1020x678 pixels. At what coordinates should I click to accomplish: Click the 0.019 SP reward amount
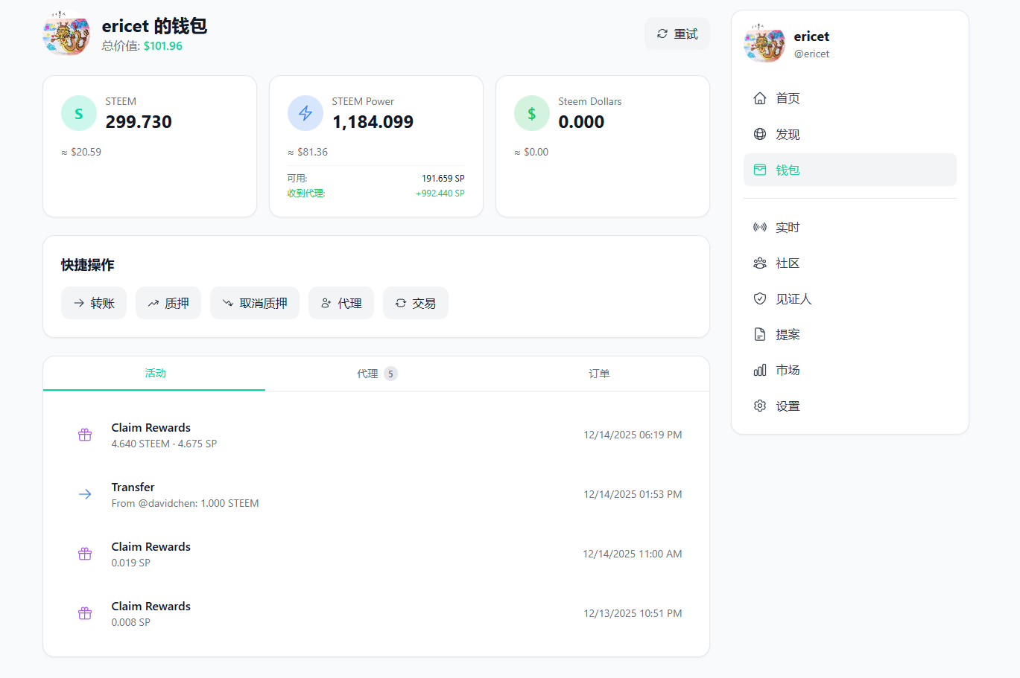pyautogui.click(x=131, y=563)
